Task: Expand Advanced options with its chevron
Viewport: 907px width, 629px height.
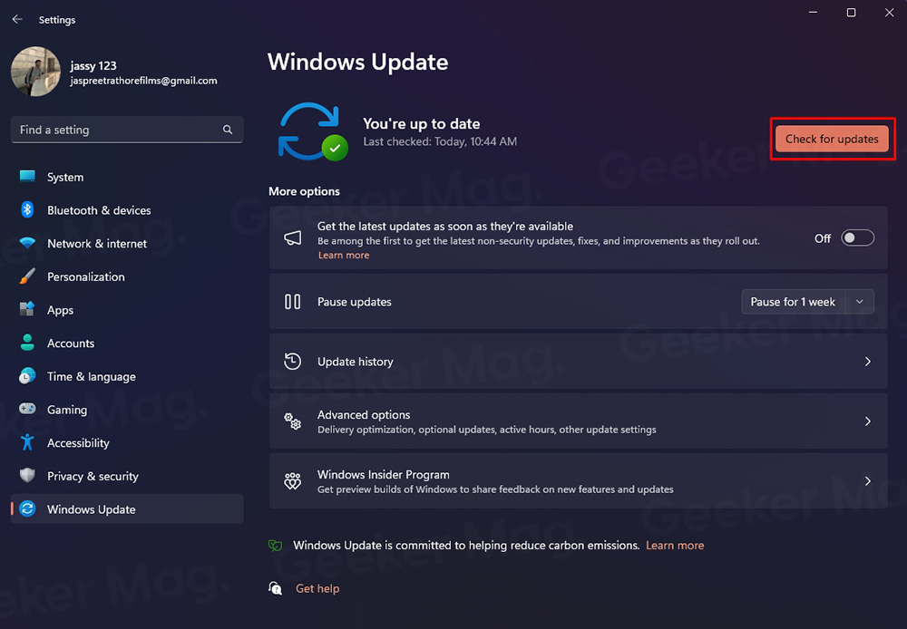Action: coord(868,421)
